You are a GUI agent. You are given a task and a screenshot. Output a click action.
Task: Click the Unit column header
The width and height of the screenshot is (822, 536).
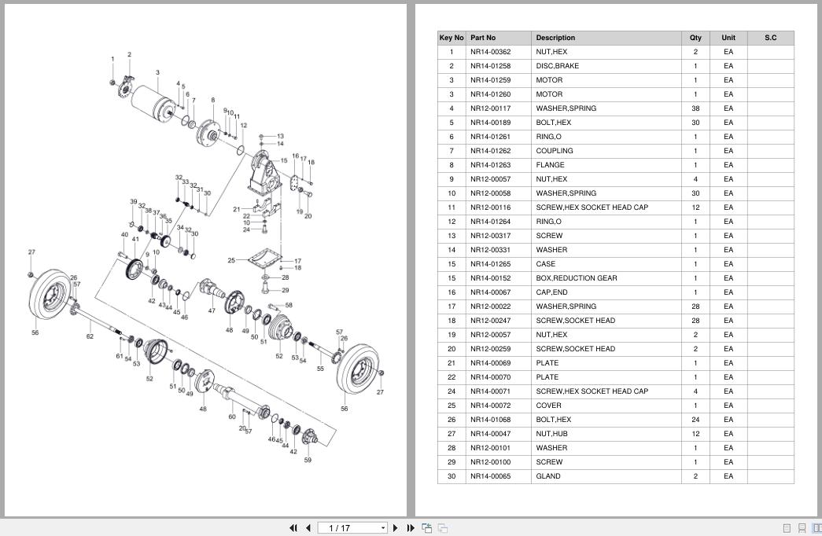pos(728,38)
